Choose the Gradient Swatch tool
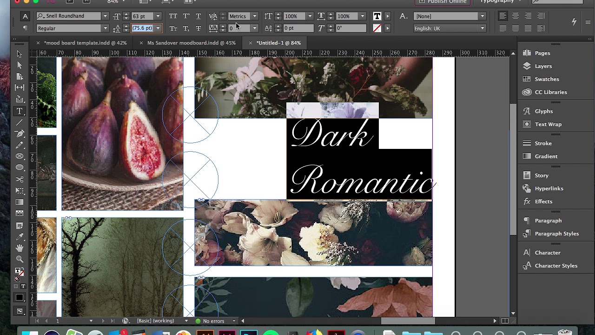This screenshot has width=595, height=335. [x=20, y=202]
